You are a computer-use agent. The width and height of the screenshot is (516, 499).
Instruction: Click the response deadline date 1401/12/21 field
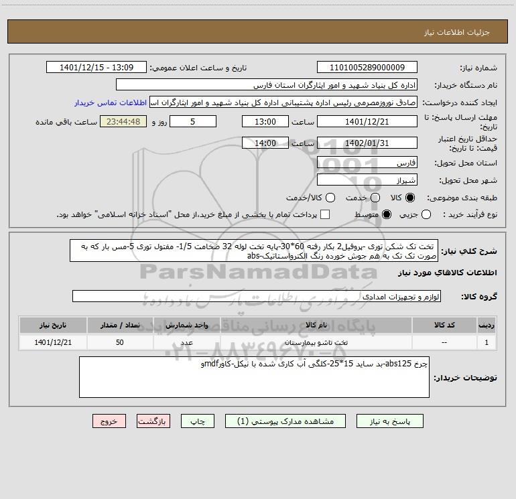367,122
